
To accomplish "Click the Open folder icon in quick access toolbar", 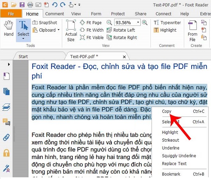I will coord(14,5).
